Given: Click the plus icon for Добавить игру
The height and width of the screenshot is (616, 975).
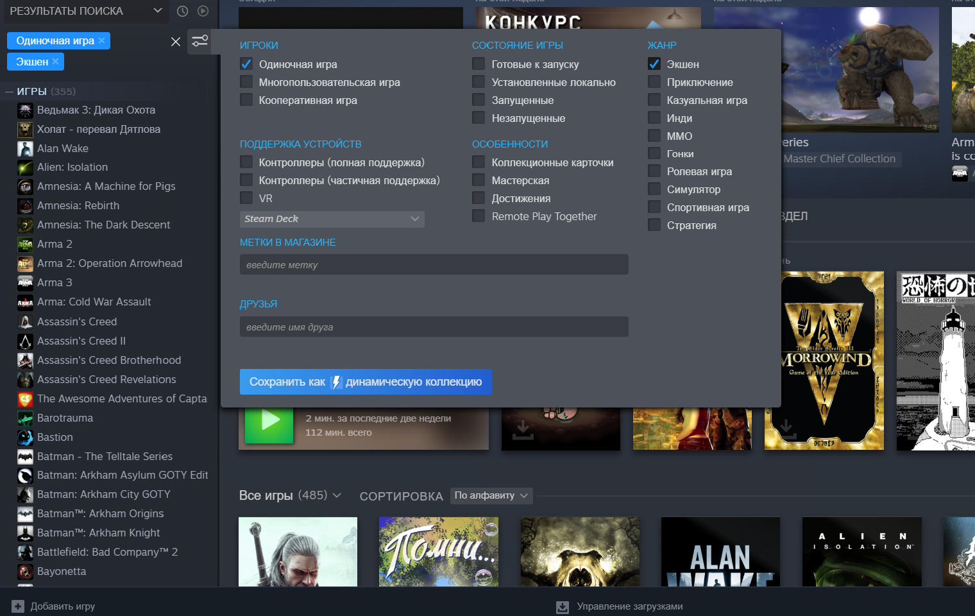Looking at the screenshot, I should [18, 606].
